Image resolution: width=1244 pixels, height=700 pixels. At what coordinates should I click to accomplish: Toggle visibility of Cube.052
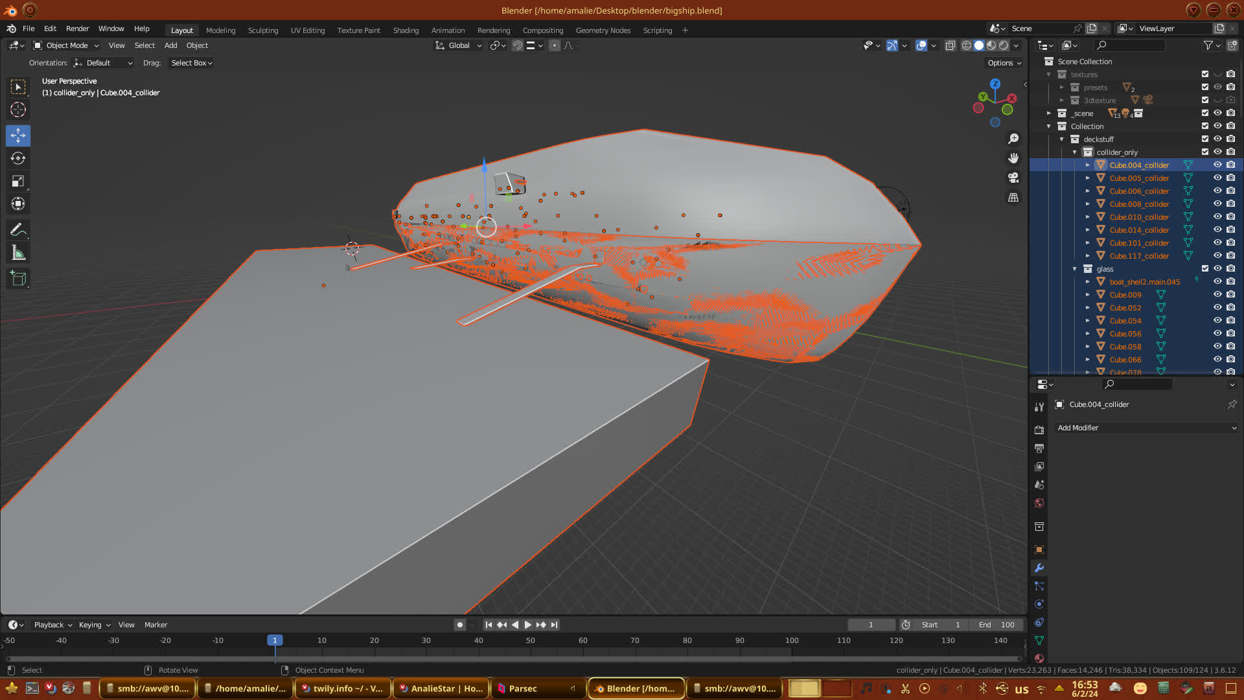pos(1217,307)
